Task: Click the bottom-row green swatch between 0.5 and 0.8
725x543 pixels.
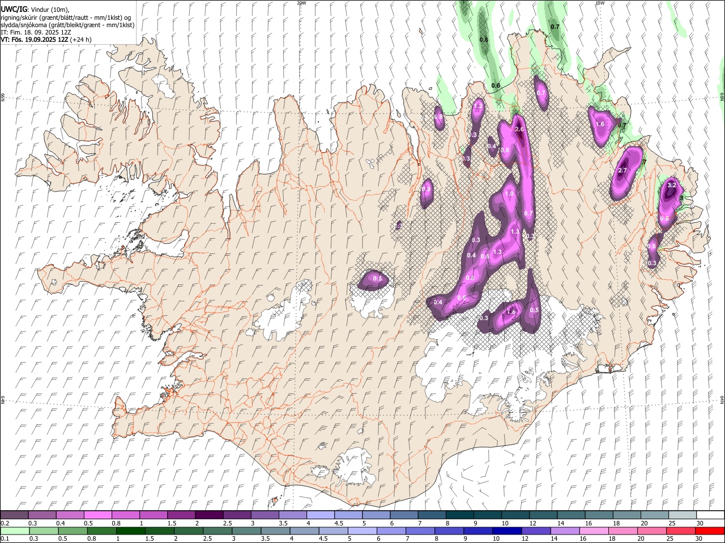Action: (72, 531)
